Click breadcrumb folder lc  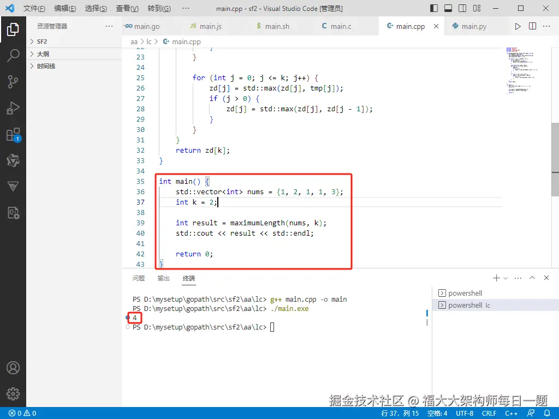149,42
